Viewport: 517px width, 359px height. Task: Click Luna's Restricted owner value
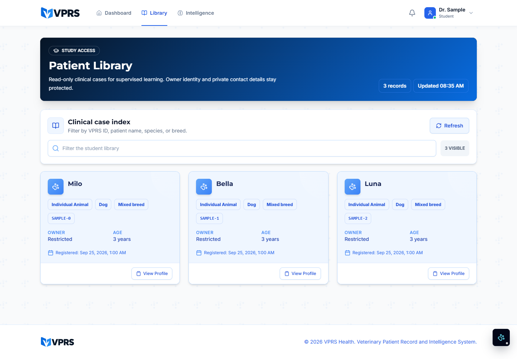click(357, 239)
